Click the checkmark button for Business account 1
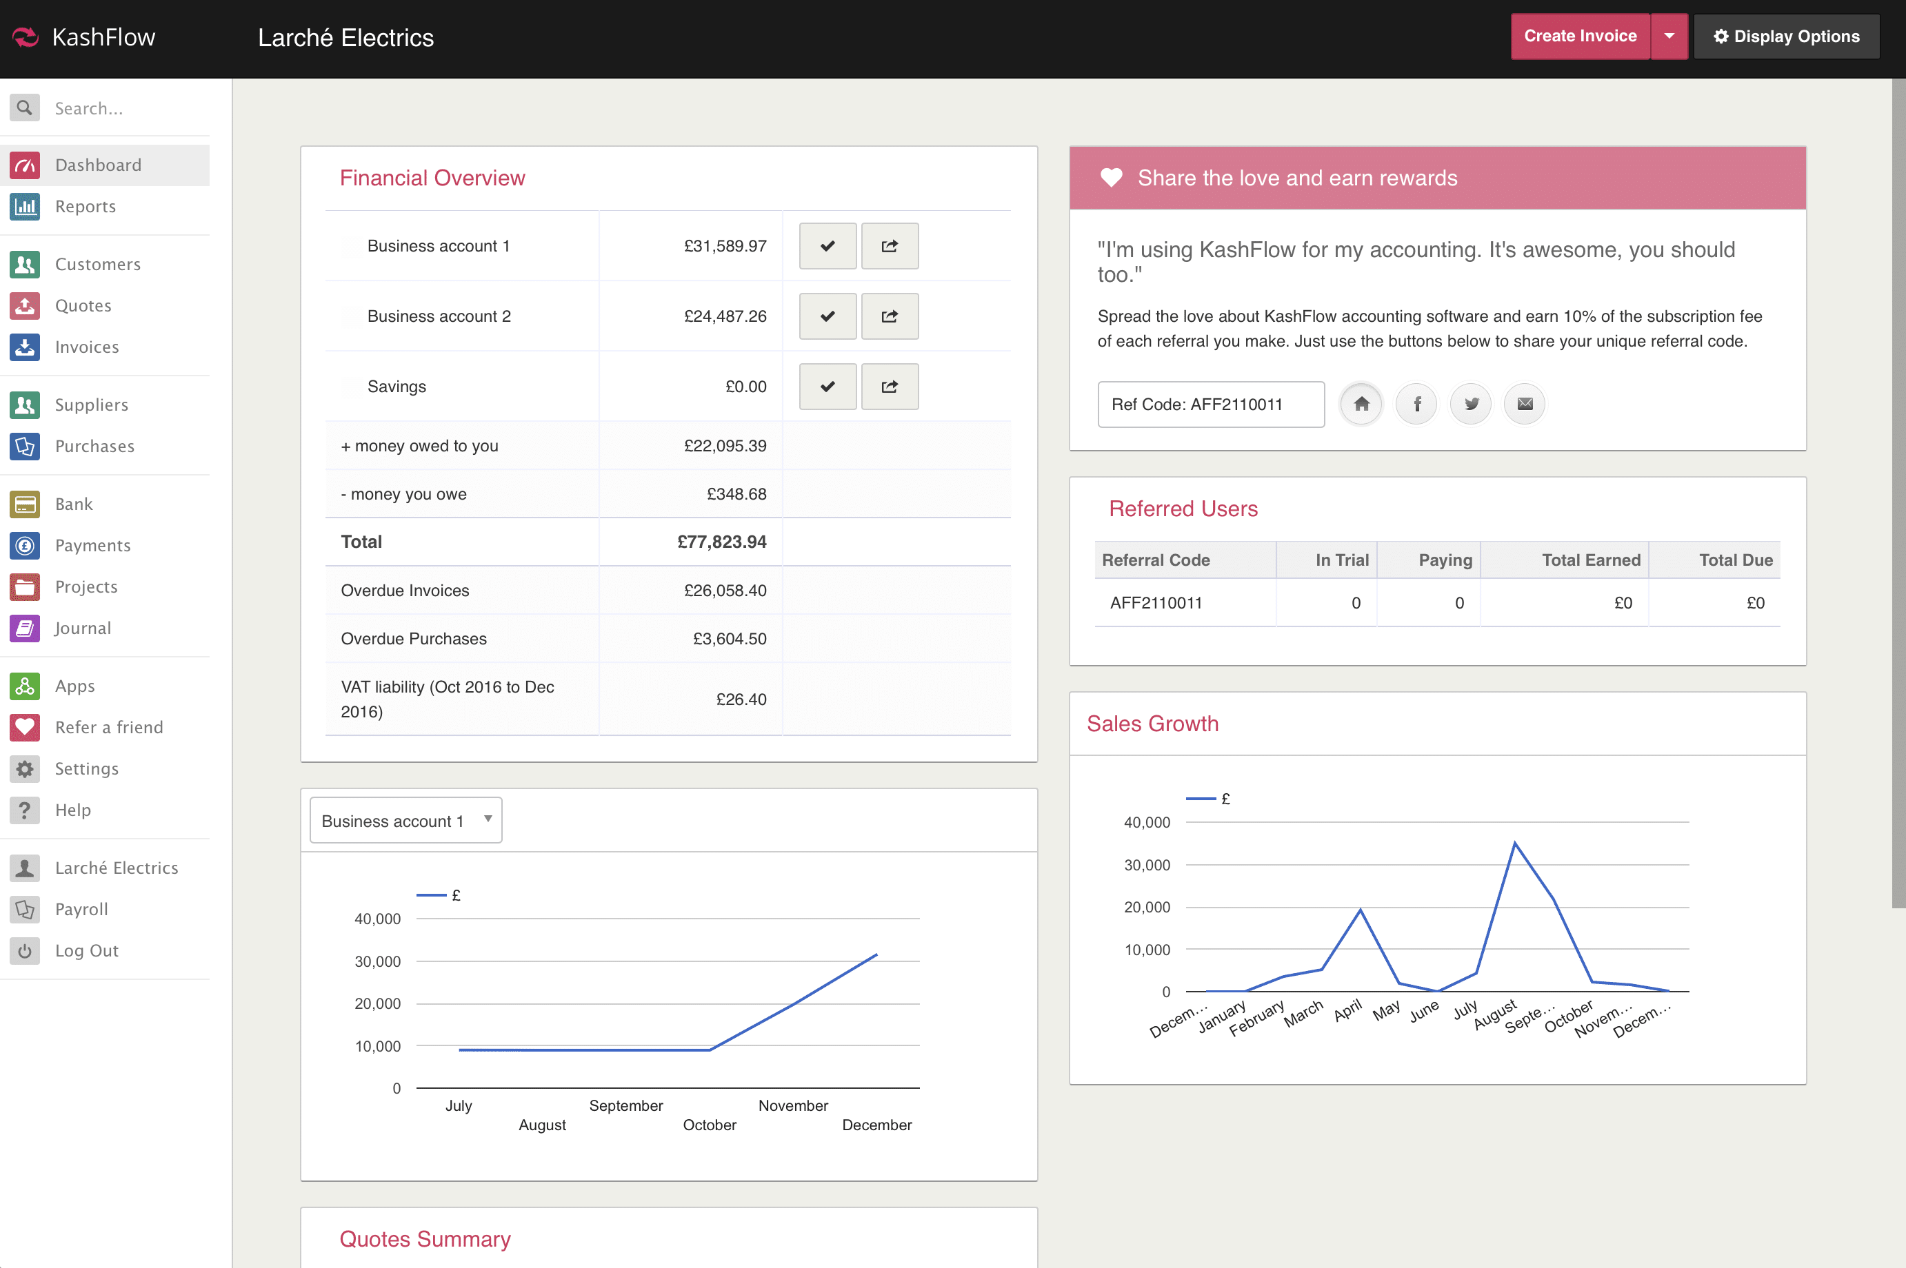Image resolution: width=1906 pixels, height=1268 pixels. tap(827, 246)
